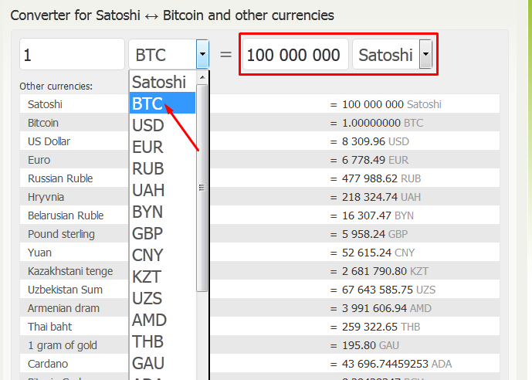Choose GBP from the dropdown list
Image resolution: width=532 pixels, height=380 pixels.
pyautogui.click(x=162, y=233)
